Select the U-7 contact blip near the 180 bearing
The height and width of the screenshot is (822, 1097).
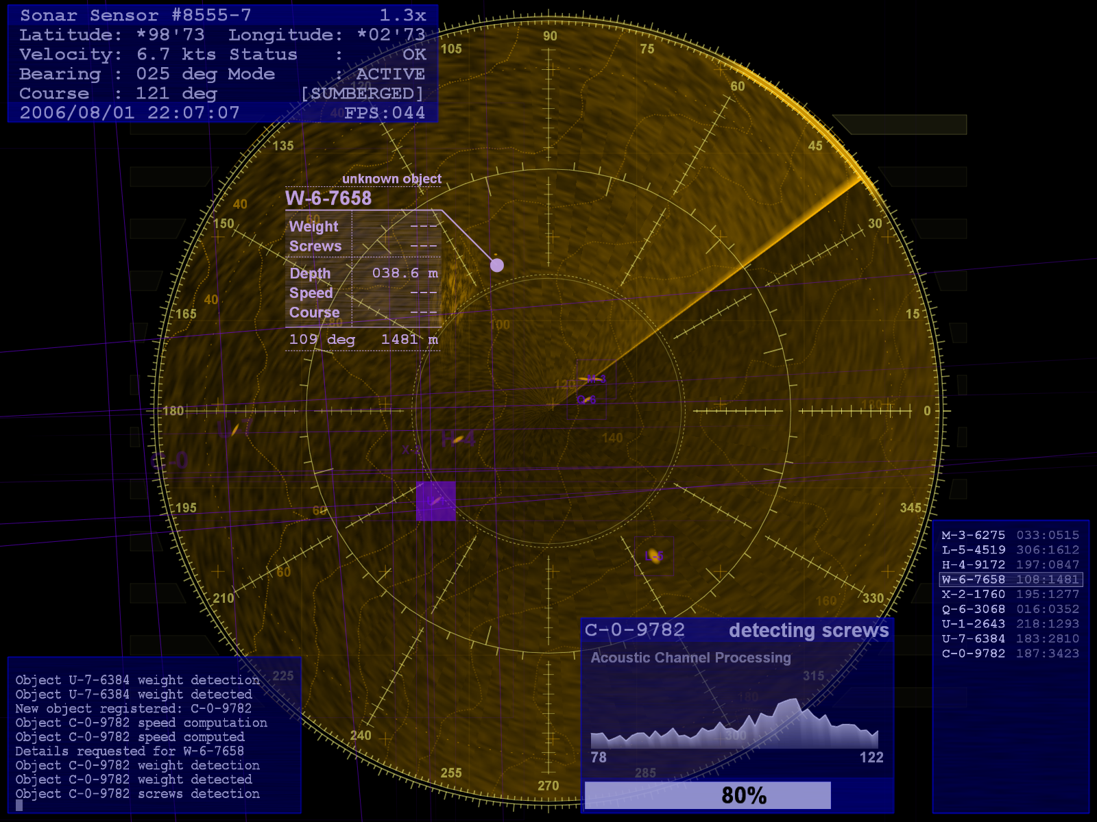point(234,429)
